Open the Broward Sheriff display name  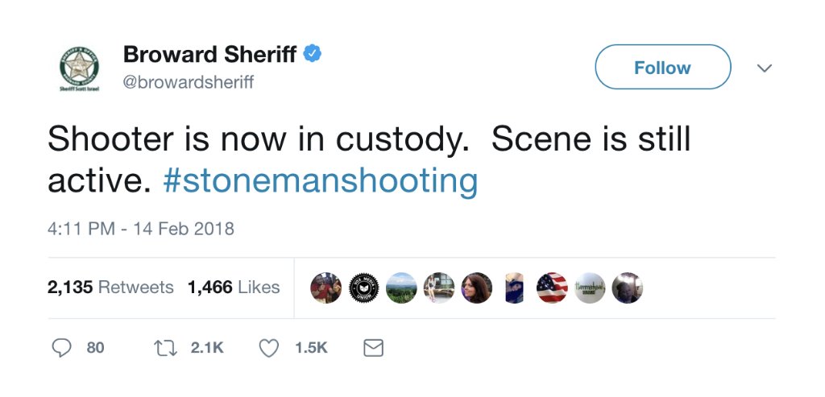coord(210,55)
